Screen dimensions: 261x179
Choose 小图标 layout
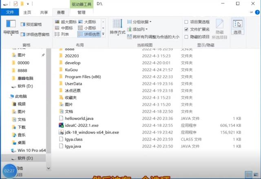87,28
